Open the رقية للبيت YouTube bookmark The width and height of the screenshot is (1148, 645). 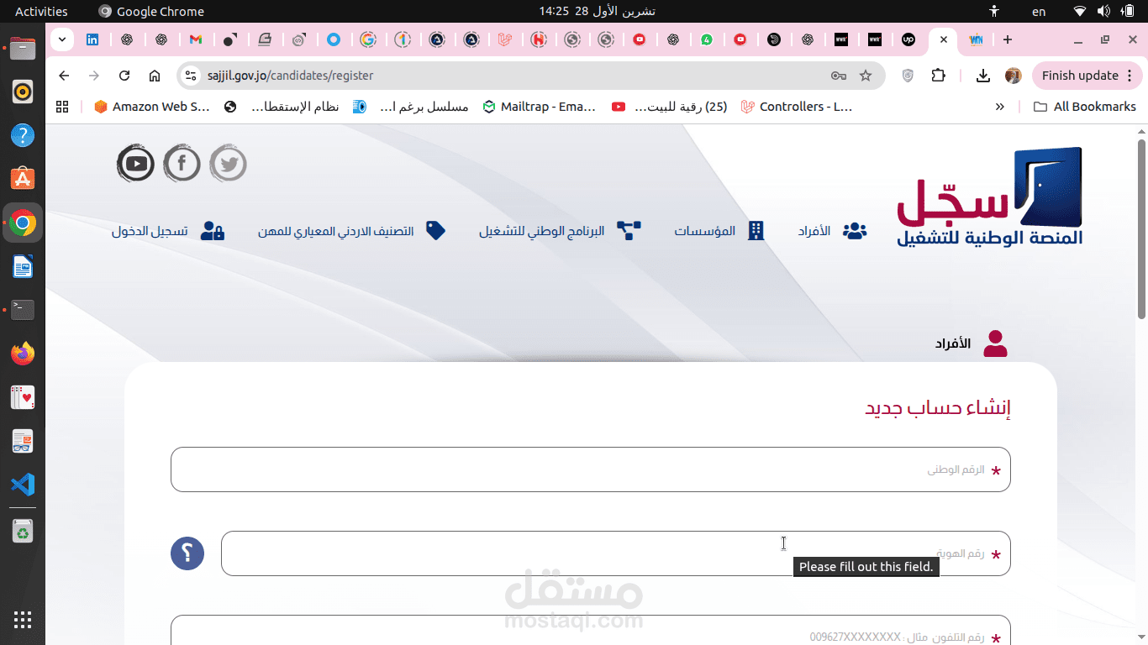tap(670, 107)
